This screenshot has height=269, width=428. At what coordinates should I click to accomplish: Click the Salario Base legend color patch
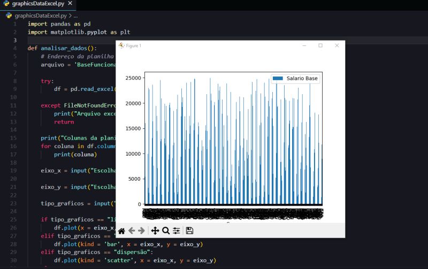[x=278, y=78]
